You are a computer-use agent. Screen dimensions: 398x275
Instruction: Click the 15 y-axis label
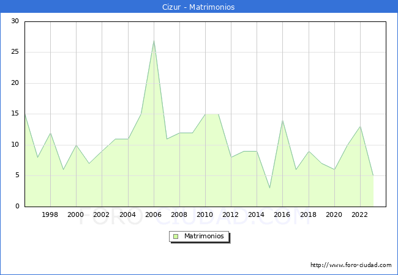coord(15,114)
